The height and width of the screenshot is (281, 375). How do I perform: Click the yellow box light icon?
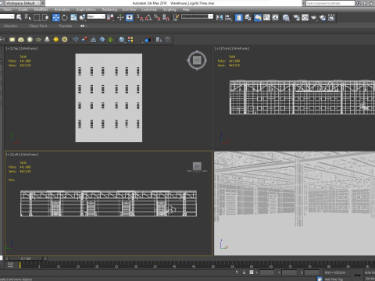12,40
